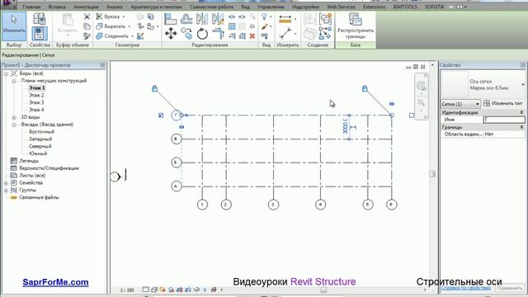Viewport: 528px width, 297px height.
Task: Select Этаж 2 in project browser
Action: point(36,96)
